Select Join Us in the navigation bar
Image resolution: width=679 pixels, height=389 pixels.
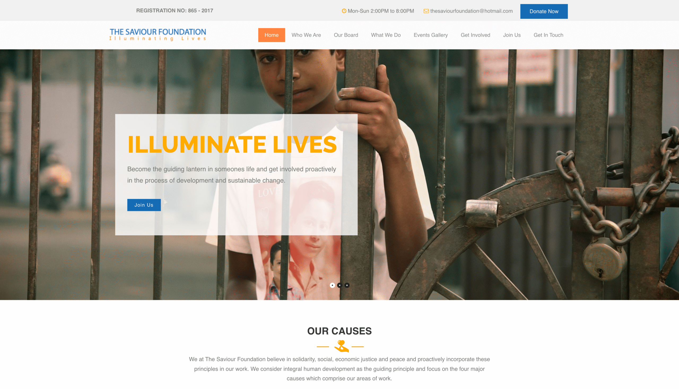[512, 35]
